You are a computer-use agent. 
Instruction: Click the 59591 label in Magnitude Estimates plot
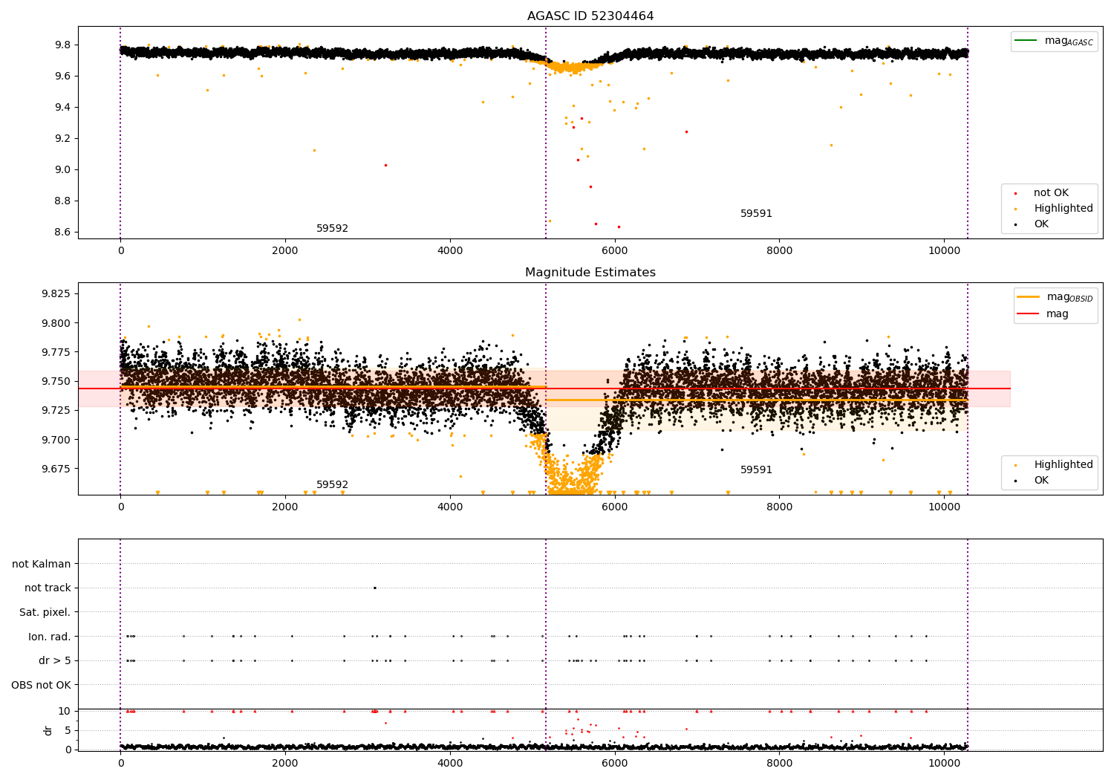(756, 470)
